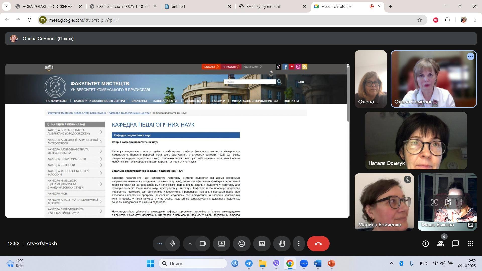Open Telegram from the taskbar
The image size is (482, 271).
[x=249, y=264]
